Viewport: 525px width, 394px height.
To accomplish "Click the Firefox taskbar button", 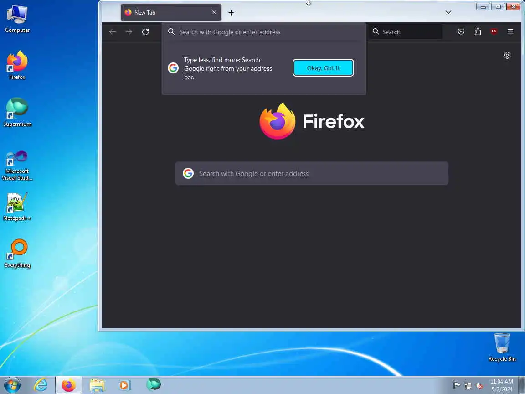I will tap(69, 385).
